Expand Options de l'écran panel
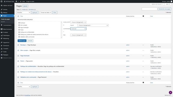 click(x=157, y=4)
